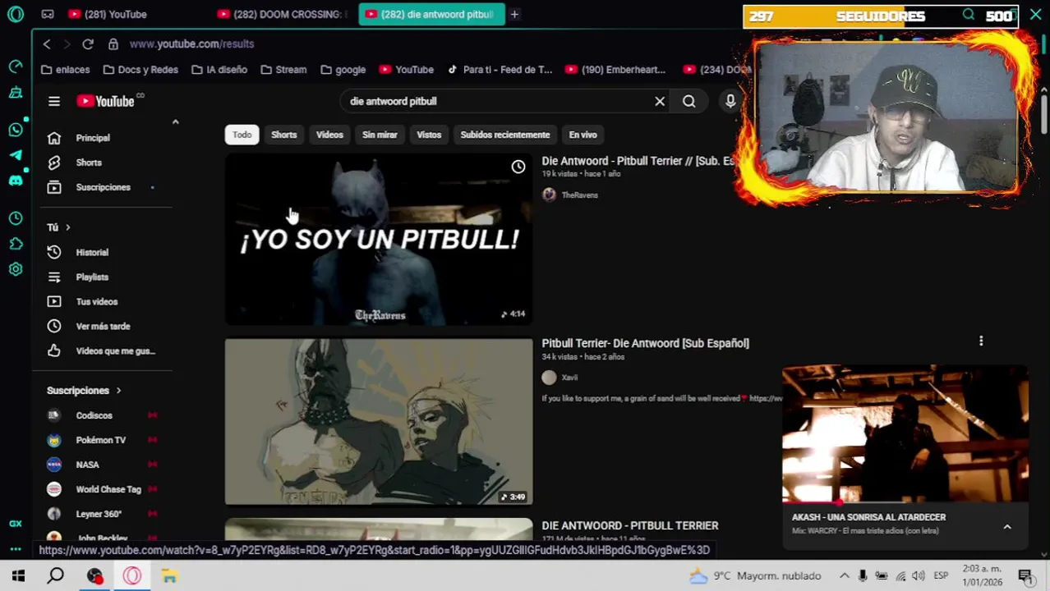The image size is (1050, 591).
Task: Select the Todo filter chip
Action: tap(242, 135)
